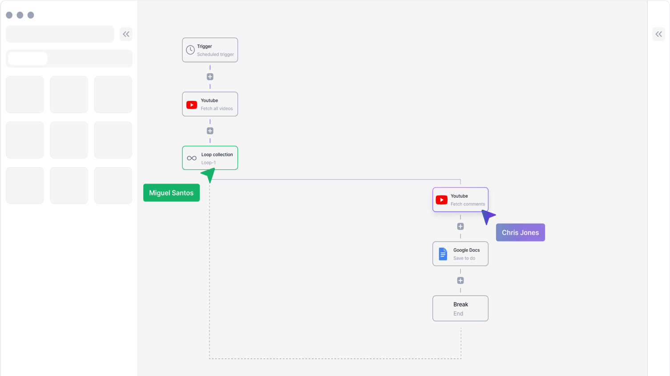Click the plus icon between Trigger and Youtube nodes

[210, 76]
